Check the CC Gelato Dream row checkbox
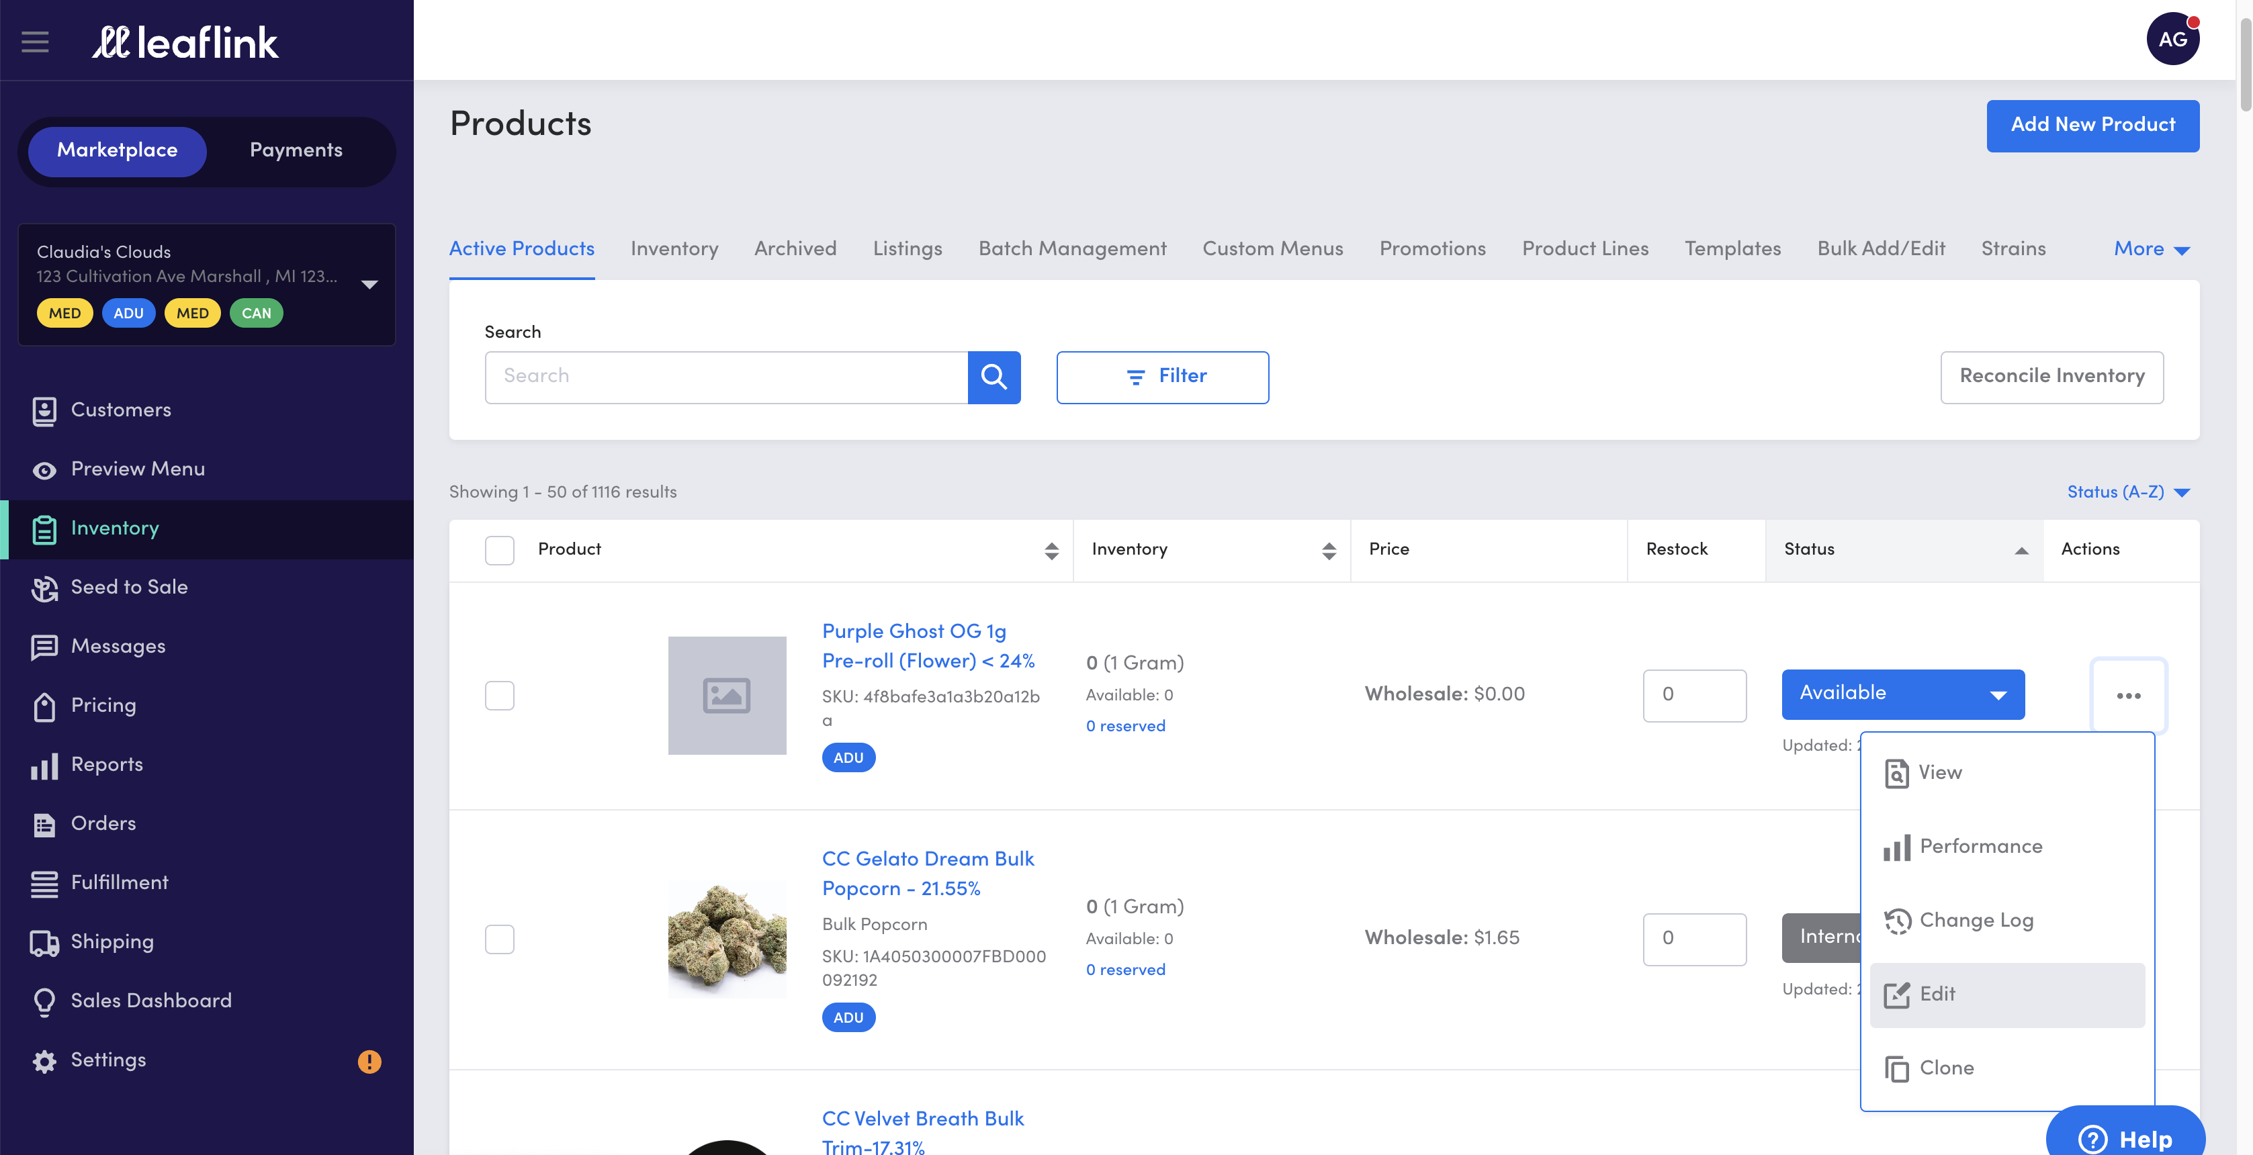2253x1155 pixels. click(499, 939)
